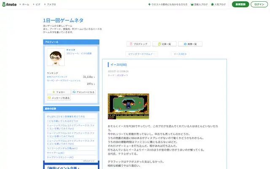Open recent article ending with Part3

(70, 127)
